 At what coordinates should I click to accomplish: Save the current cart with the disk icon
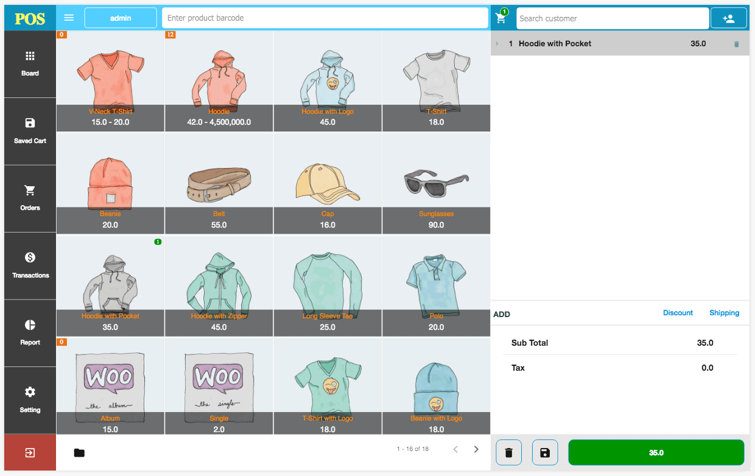pyautogui.click(x=544, y=452)
